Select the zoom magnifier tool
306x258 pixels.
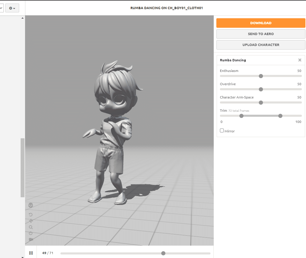point(31,227)
